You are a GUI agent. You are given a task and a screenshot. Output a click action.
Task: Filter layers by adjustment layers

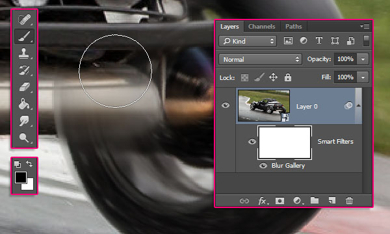click(304, 40)
